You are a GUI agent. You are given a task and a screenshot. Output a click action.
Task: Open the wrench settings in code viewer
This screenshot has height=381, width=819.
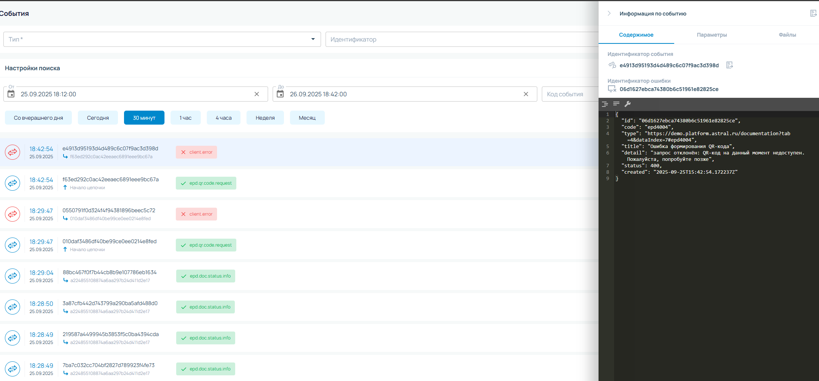point(628,104)
